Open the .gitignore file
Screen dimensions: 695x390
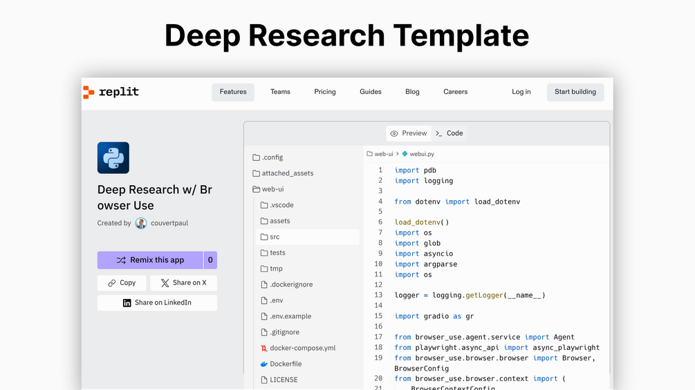click(284, 333)
